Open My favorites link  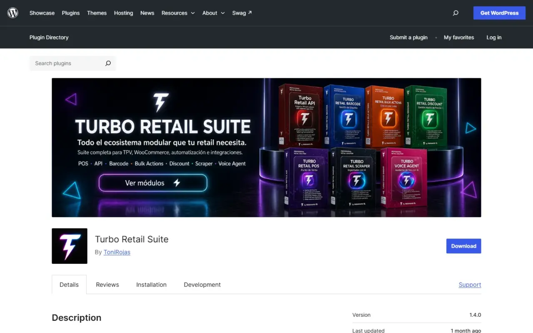pos(459,37)
